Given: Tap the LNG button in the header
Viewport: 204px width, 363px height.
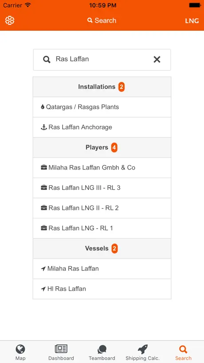Looking at the screenshot, I should click(192, 21).
